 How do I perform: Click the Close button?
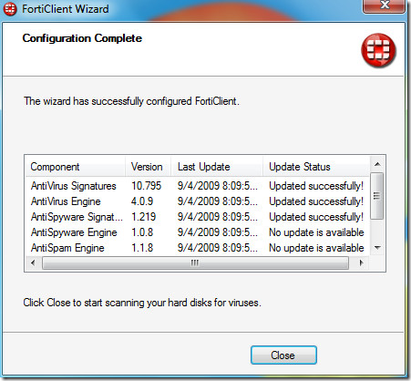pyautogui.click(x=283, y=355)
